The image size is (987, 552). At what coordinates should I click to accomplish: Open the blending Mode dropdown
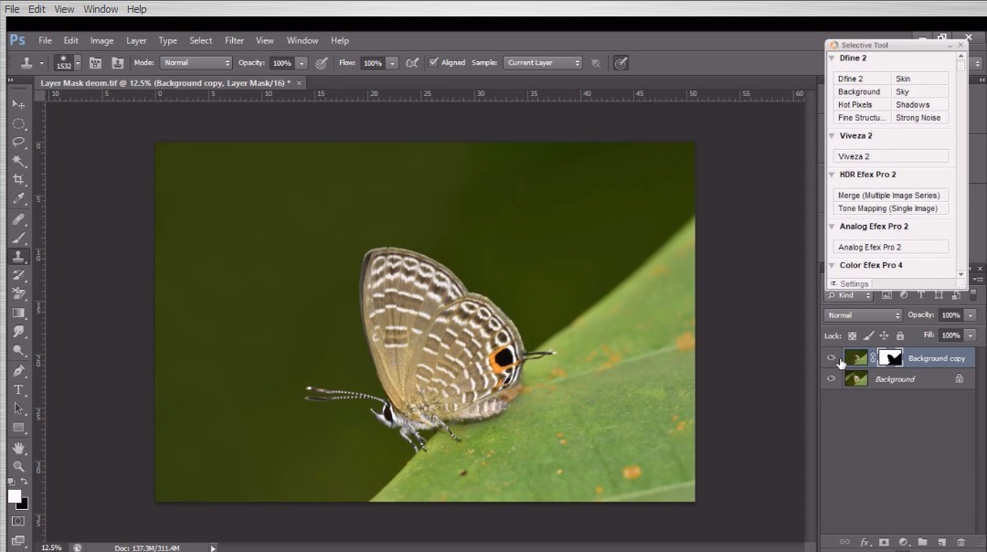(196, 62)
